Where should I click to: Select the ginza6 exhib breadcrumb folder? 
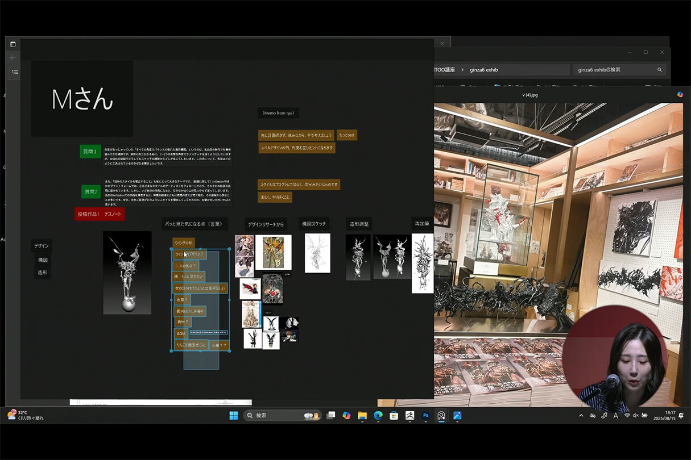483,70
